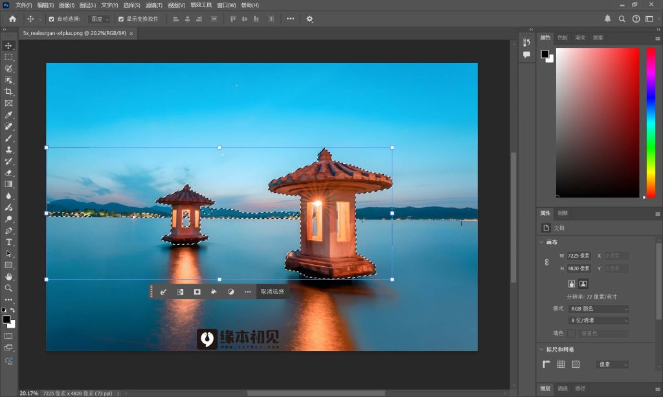Toggle the 自动选择 checkbox
The image size is (663, 397).
[52, 19]
